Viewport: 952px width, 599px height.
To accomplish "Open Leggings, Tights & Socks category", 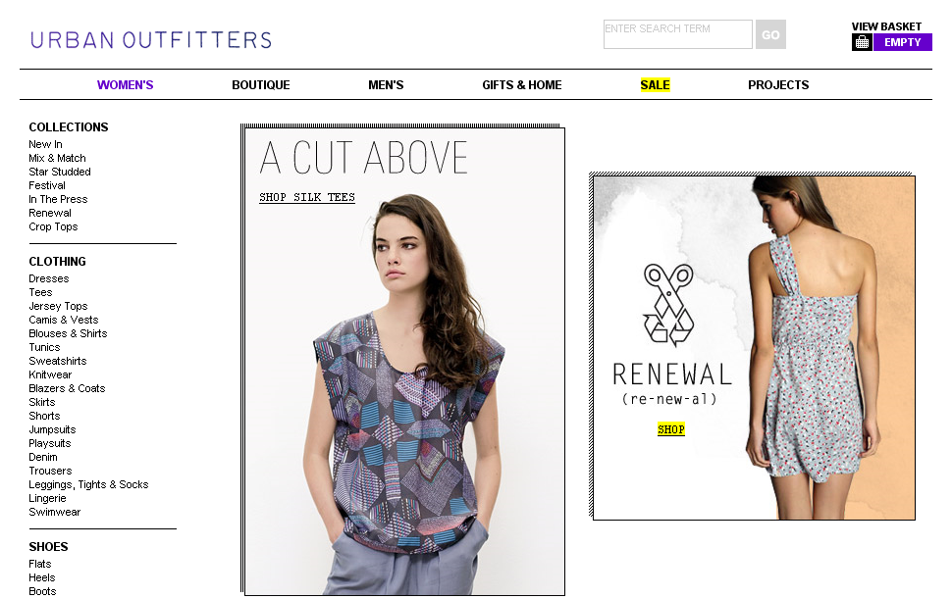I will pos(88,484).
